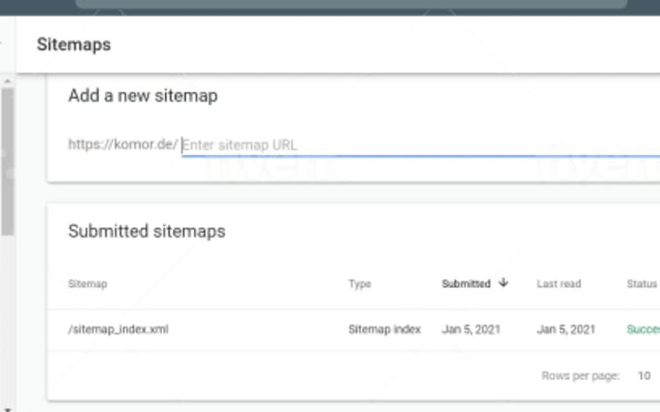660x412 pixels.
Task: Click the https://komor.de/ URL prefix
Action: [123, 144]
